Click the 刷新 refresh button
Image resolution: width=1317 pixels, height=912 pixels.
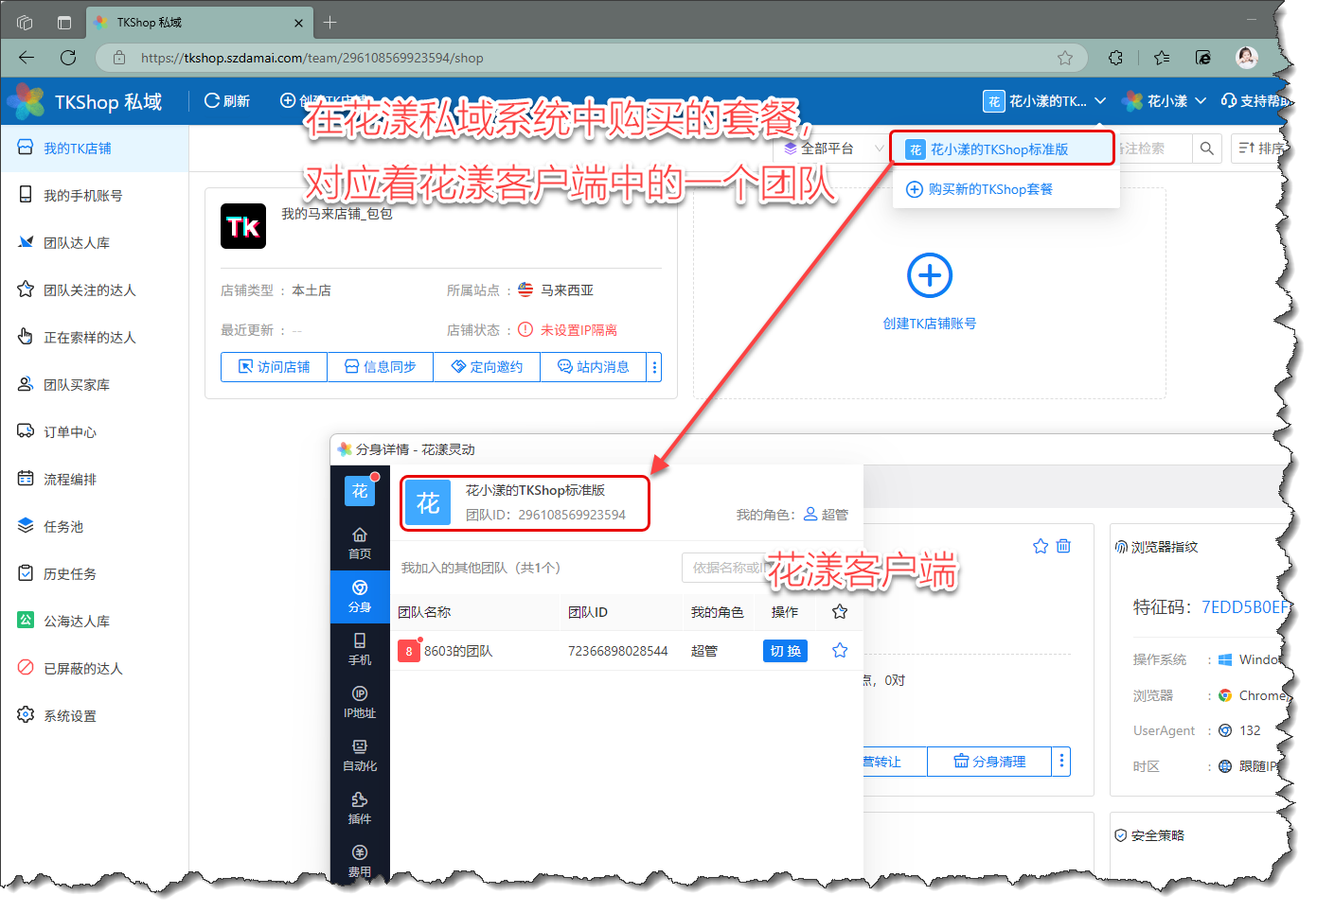click(x=227, y=101)
